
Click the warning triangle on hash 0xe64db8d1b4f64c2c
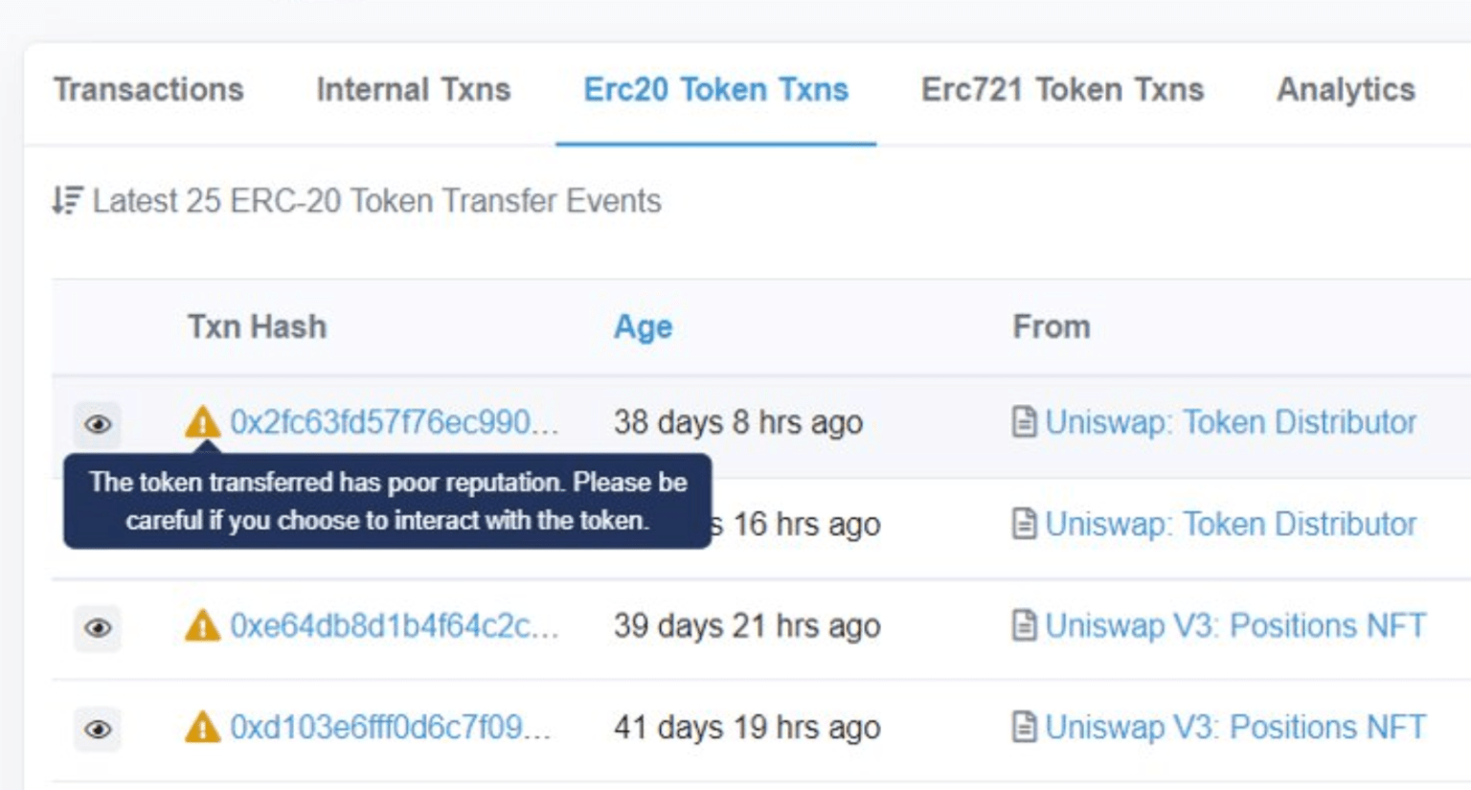204,625
